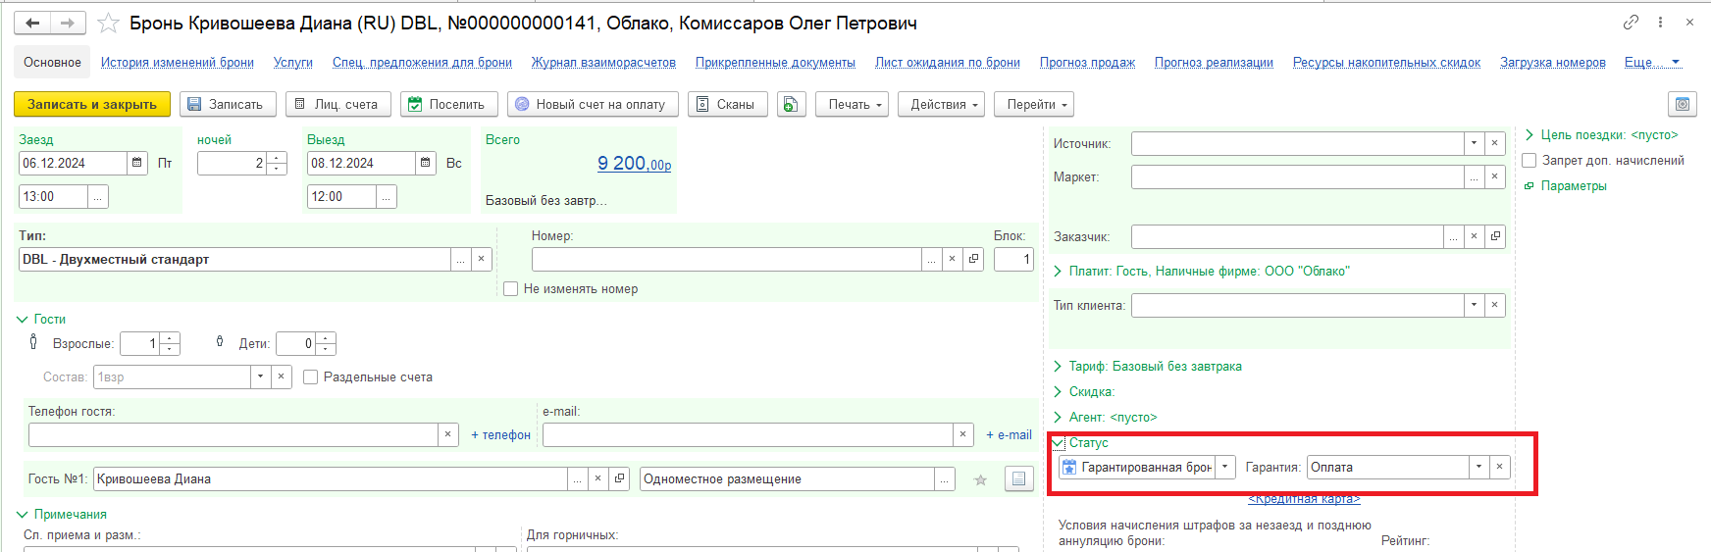
Task: Open status Гарантированная бронь dropdown
Action: coord(1225,467)
